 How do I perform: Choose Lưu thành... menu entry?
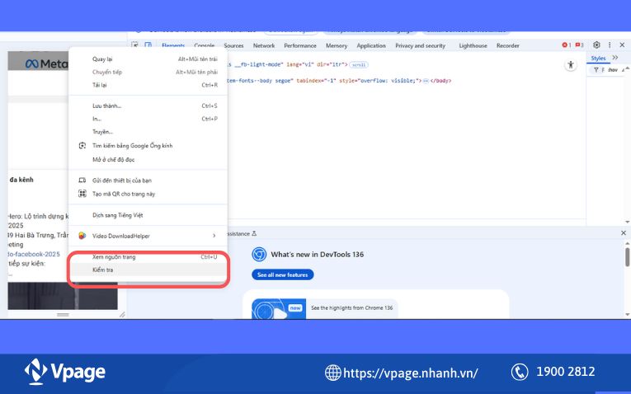(148, 106)
